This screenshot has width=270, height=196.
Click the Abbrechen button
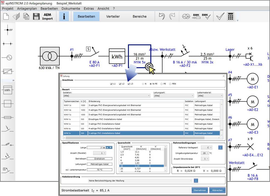point(217,190)
